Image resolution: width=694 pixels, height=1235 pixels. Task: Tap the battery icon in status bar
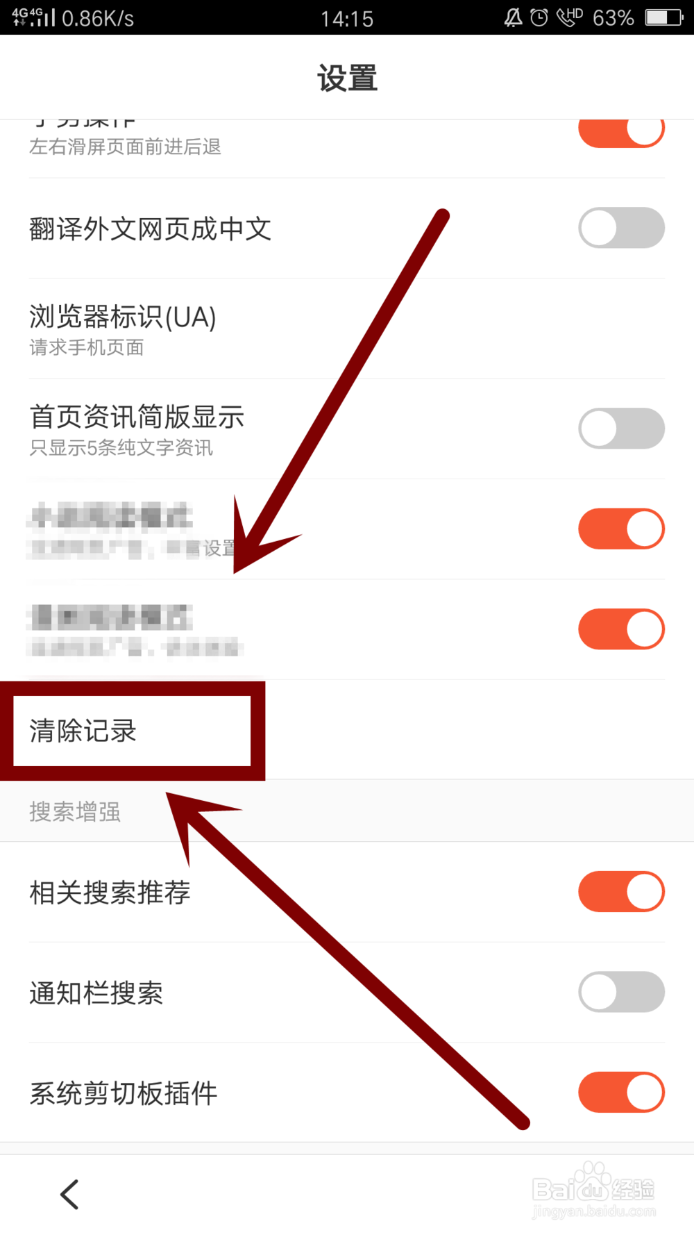point(665,17)
